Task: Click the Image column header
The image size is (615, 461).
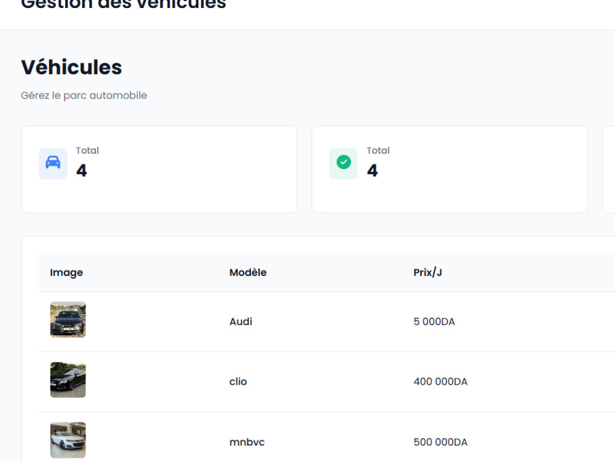Action: pyautogui.click(x=66, y=272)
